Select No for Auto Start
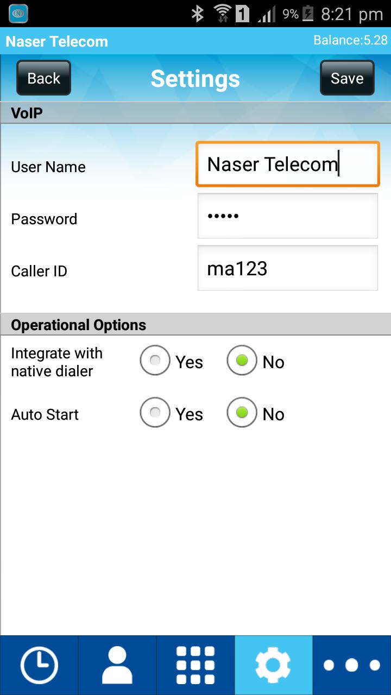The image size is (391, 695). coord(242,413)
